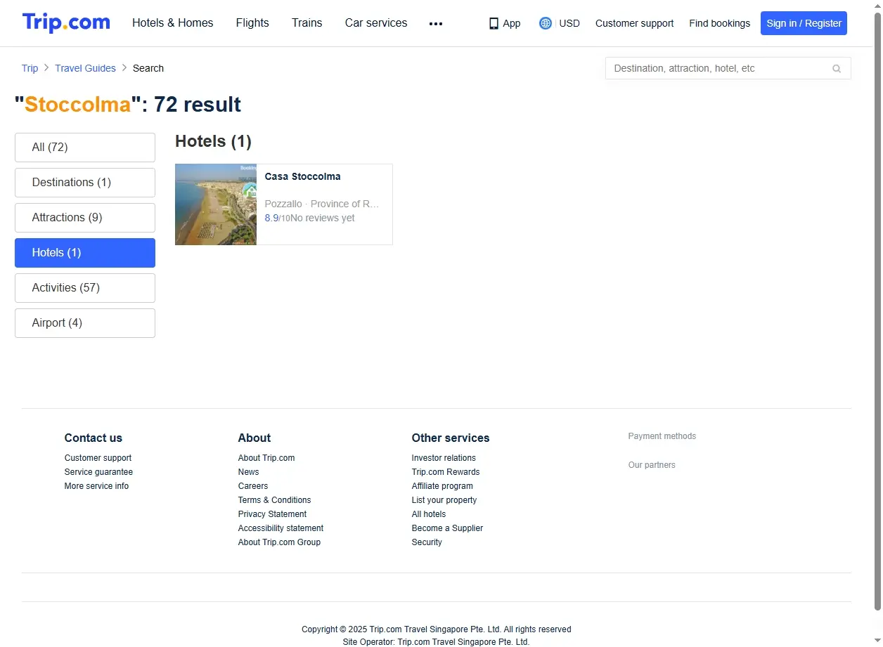Click the 8.9/10 rating text
The width and height of the screenshot is (883, 647).
click(277, 218)
